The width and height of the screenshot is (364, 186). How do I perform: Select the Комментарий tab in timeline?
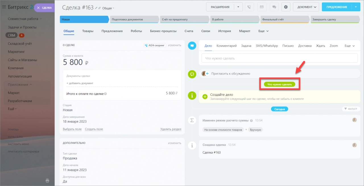226,46
